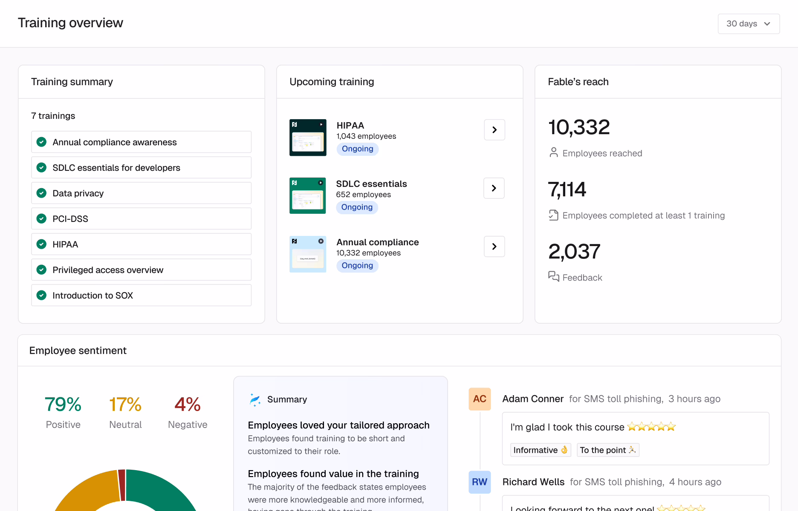Click Adam Conner's AC avatar

[x=480, y=399]
